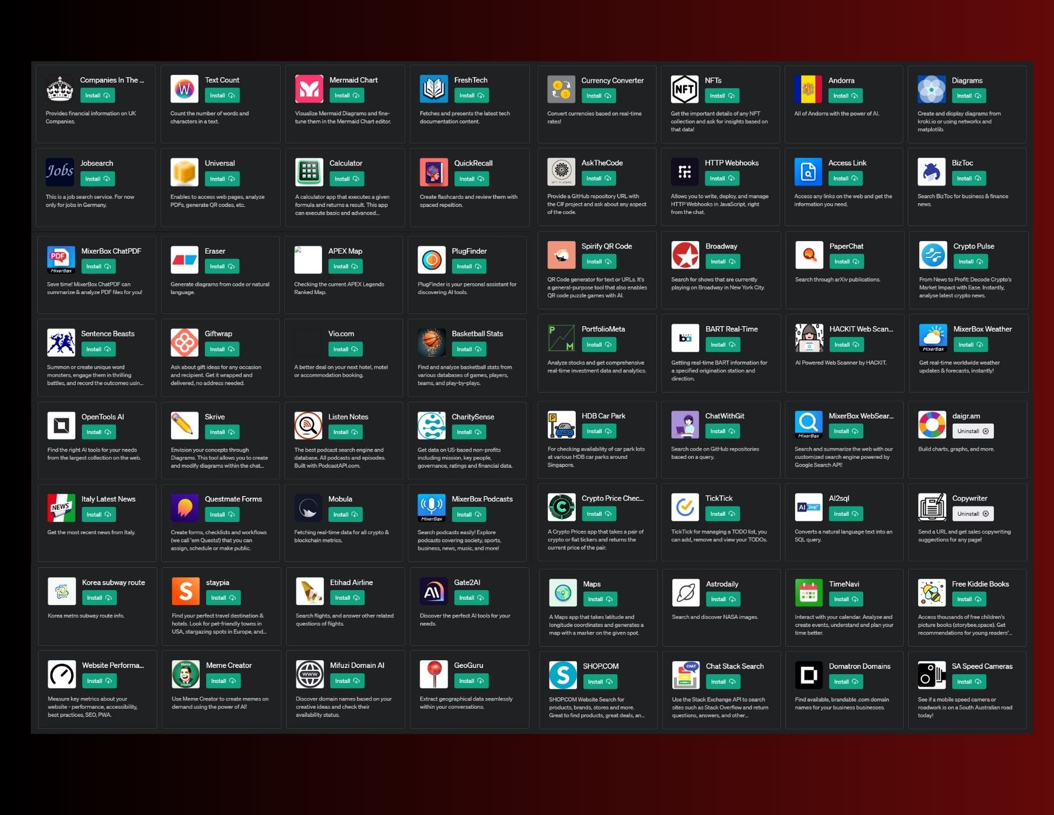Click the Companies In The UK crown icon
Viewport: 1054px width, 815px height.
[60, 89]
